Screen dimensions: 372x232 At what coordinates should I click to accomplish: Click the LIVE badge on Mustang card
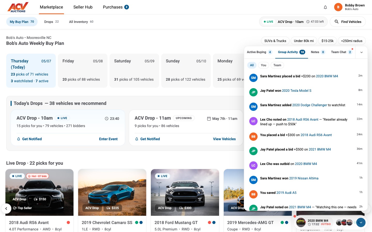tap(162, 176)
